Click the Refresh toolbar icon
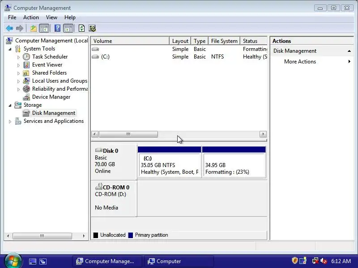The height and width of the screenshot is (268, 358). click(x=82, y=29)
